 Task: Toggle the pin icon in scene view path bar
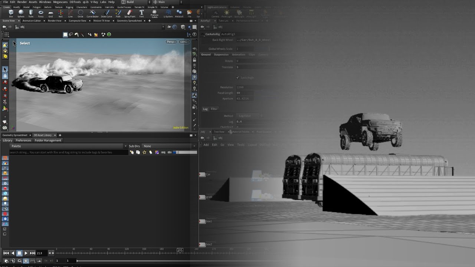pos(169,27)
